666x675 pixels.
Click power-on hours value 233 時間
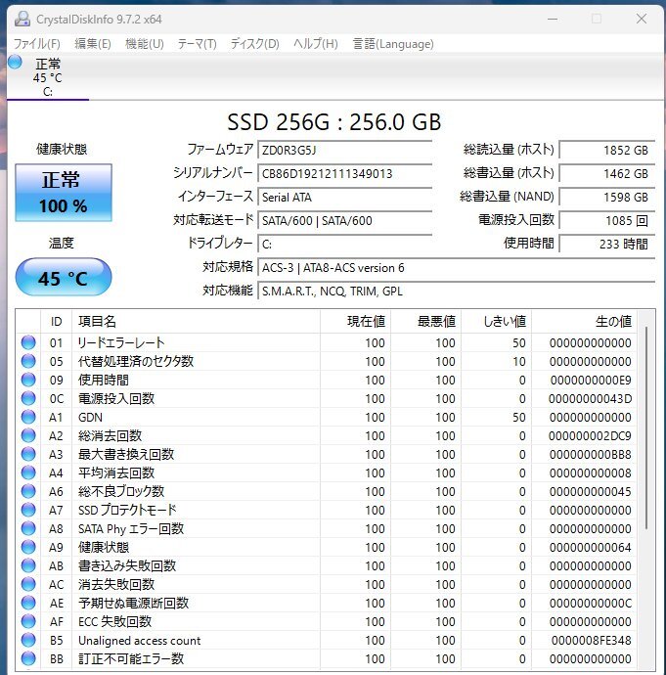point(607,245)
